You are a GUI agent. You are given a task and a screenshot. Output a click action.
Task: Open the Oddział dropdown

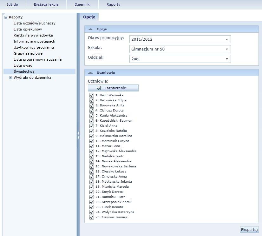(180, 59)
